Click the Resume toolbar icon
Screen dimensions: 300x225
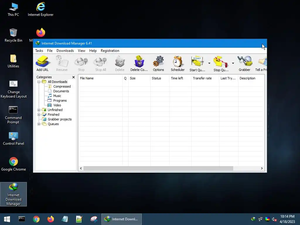pos(62,63)
